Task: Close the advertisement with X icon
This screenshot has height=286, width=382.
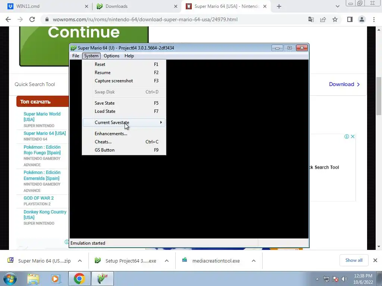Action: click(x=353, y=136)
